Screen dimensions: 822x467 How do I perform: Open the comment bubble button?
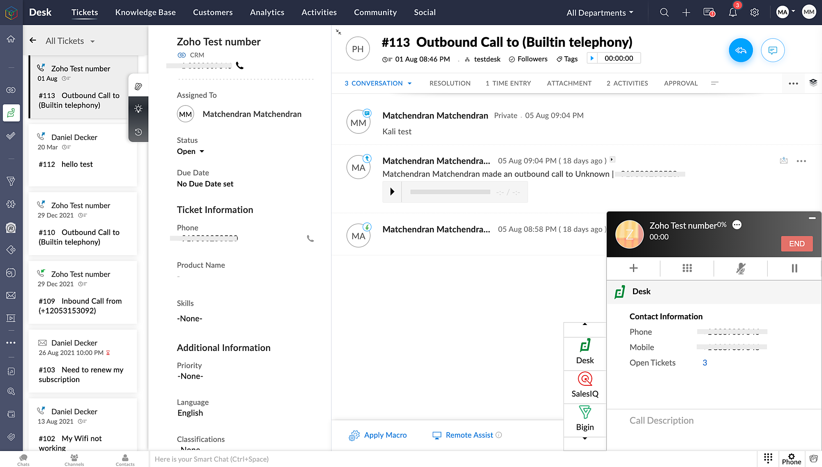point(773,50)
